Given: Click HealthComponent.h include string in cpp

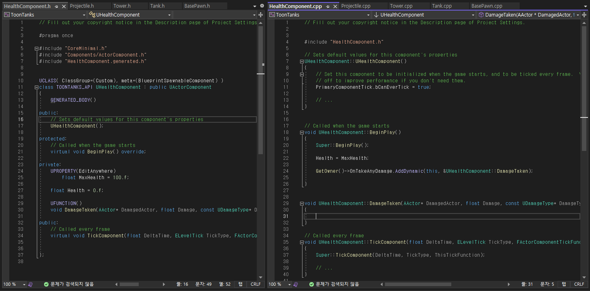Looking at the screenshot, I should 357,42.
